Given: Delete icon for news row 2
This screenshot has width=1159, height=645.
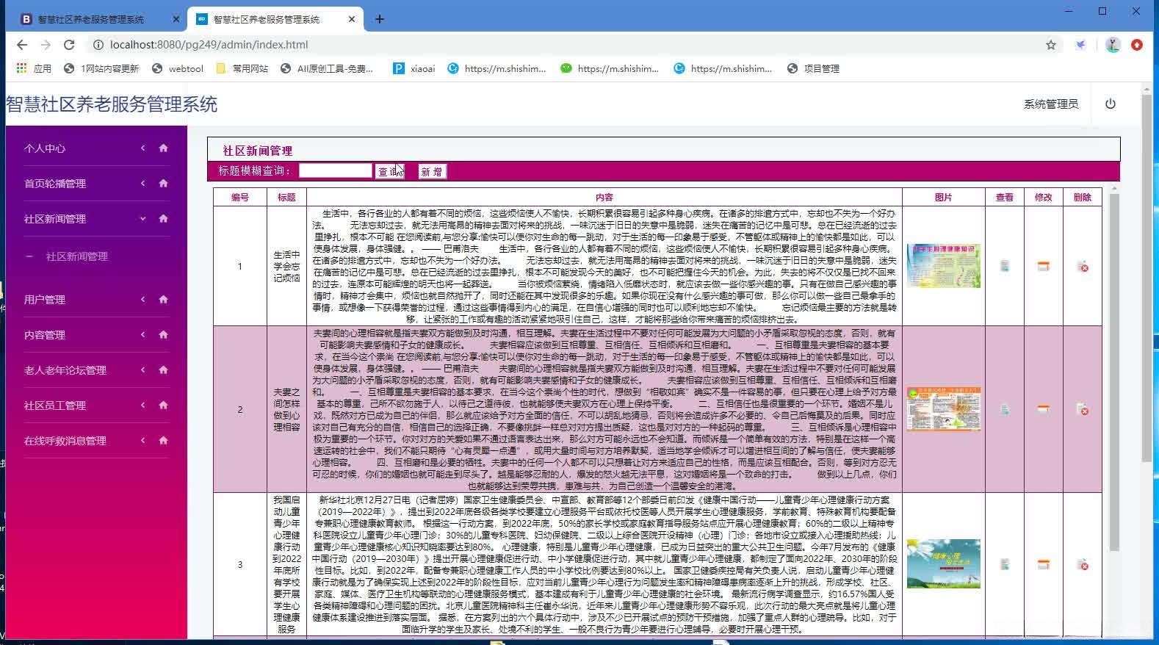Looking at the screenshot, I should (1083, 410).
